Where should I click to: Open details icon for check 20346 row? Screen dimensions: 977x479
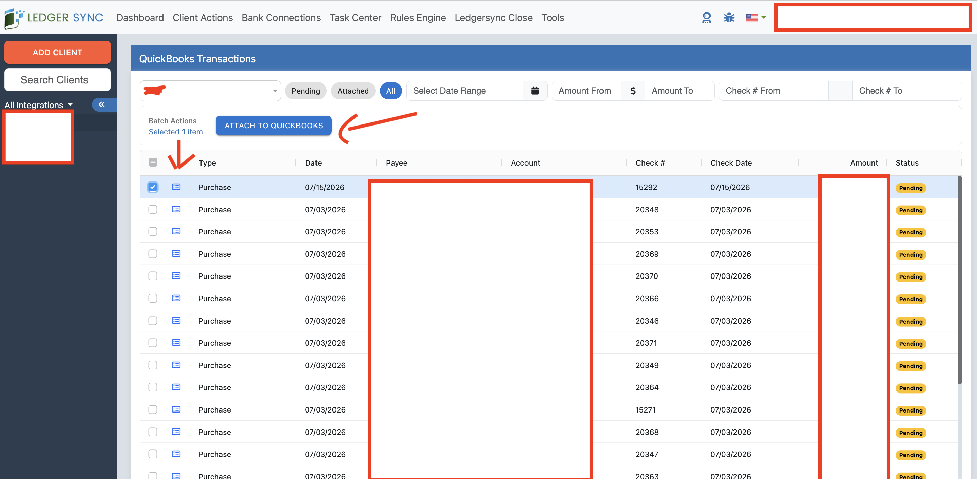[176, 321]
